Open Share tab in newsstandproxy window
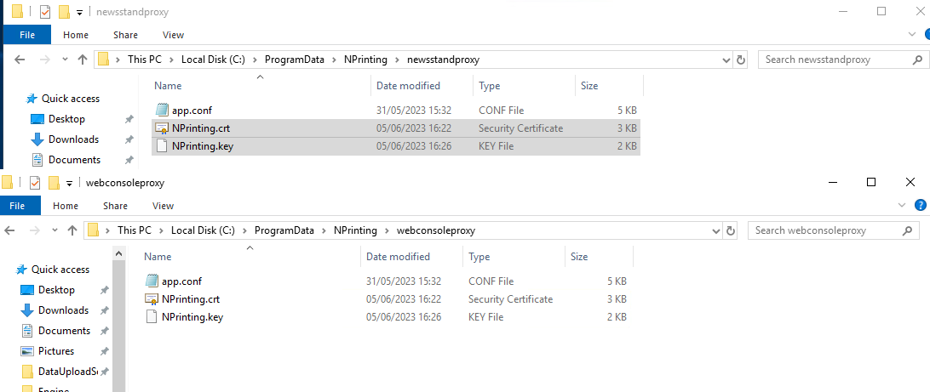The image size is (930, 392). [x=125, y=35]
